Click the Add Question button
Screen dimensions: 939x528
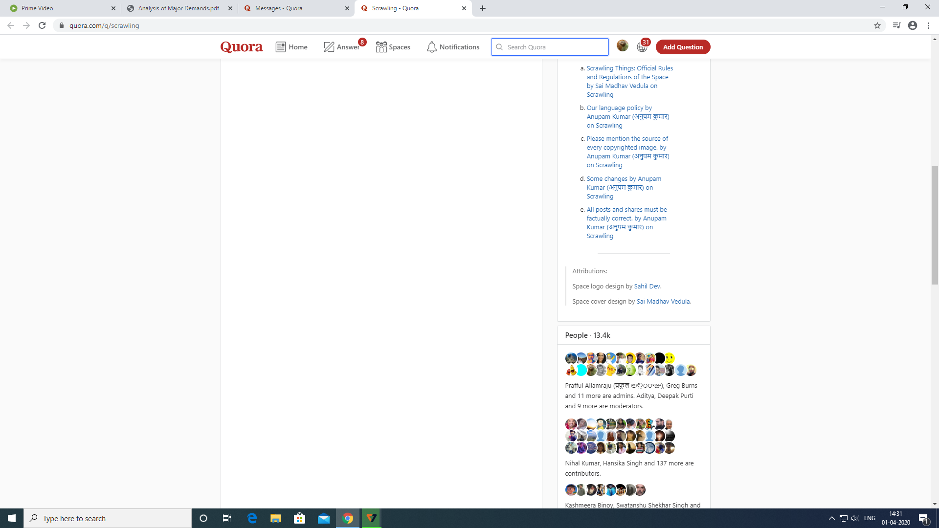[683, 47]
